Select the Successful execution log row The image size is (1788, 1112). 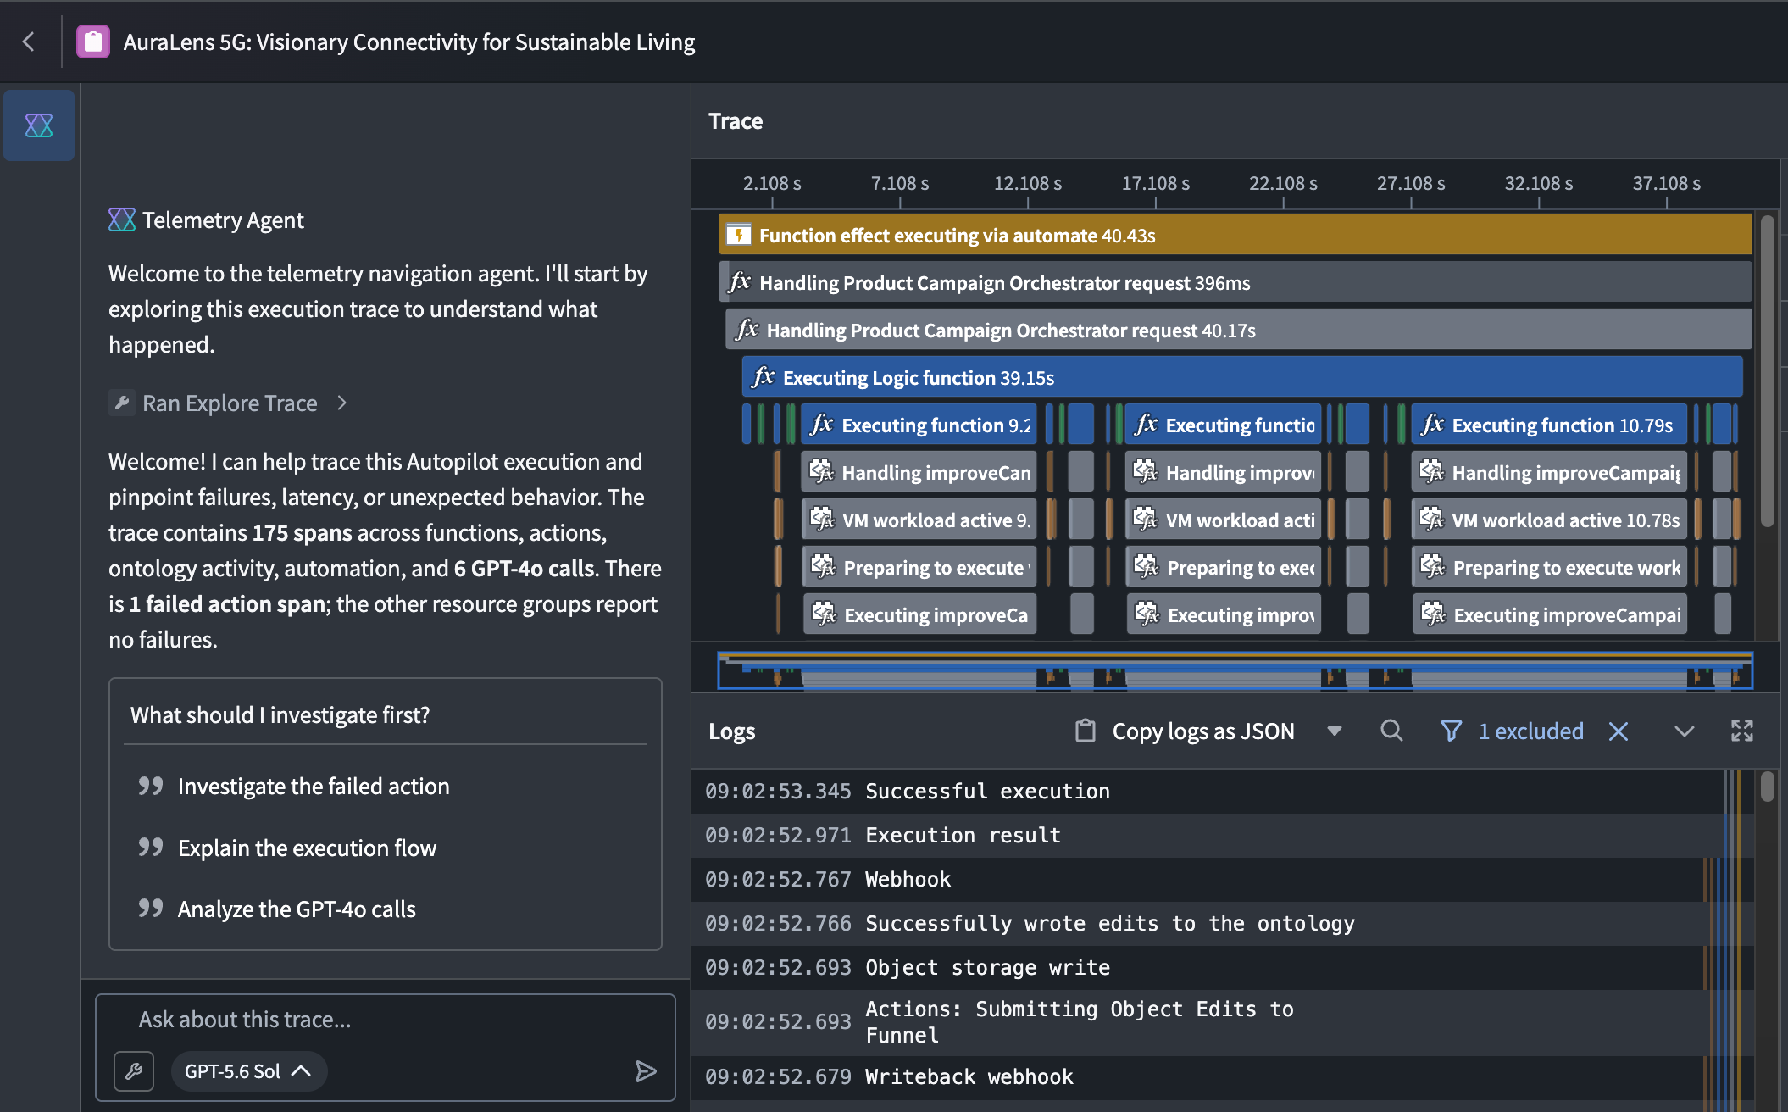pos(1222,791)
